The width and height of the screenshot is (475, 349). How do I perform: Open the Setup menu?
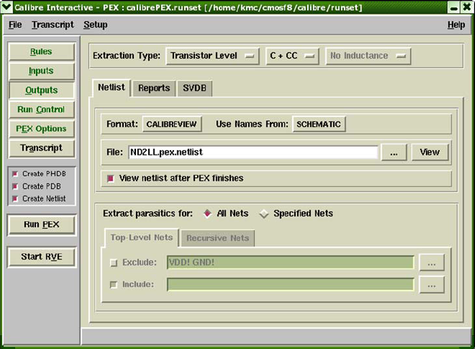[x=95, y=25]
